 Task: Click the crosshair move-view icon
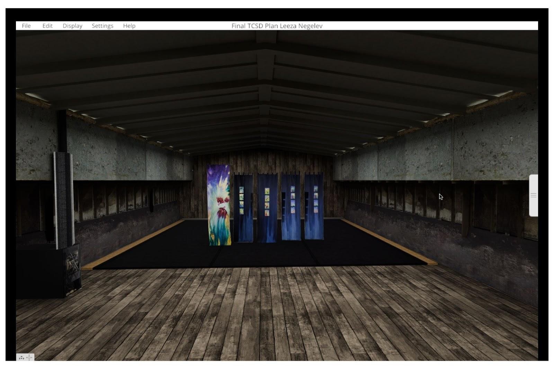[x=29, y=358]
